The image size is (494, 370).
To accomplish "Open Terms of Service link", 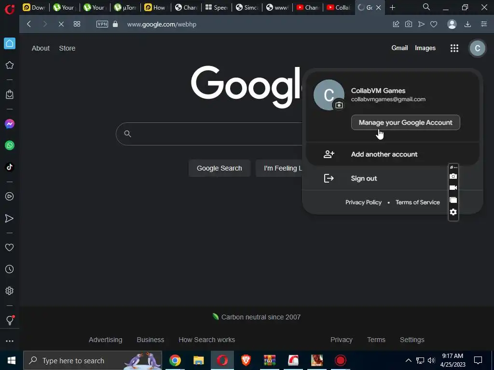I will pos(417,202).
